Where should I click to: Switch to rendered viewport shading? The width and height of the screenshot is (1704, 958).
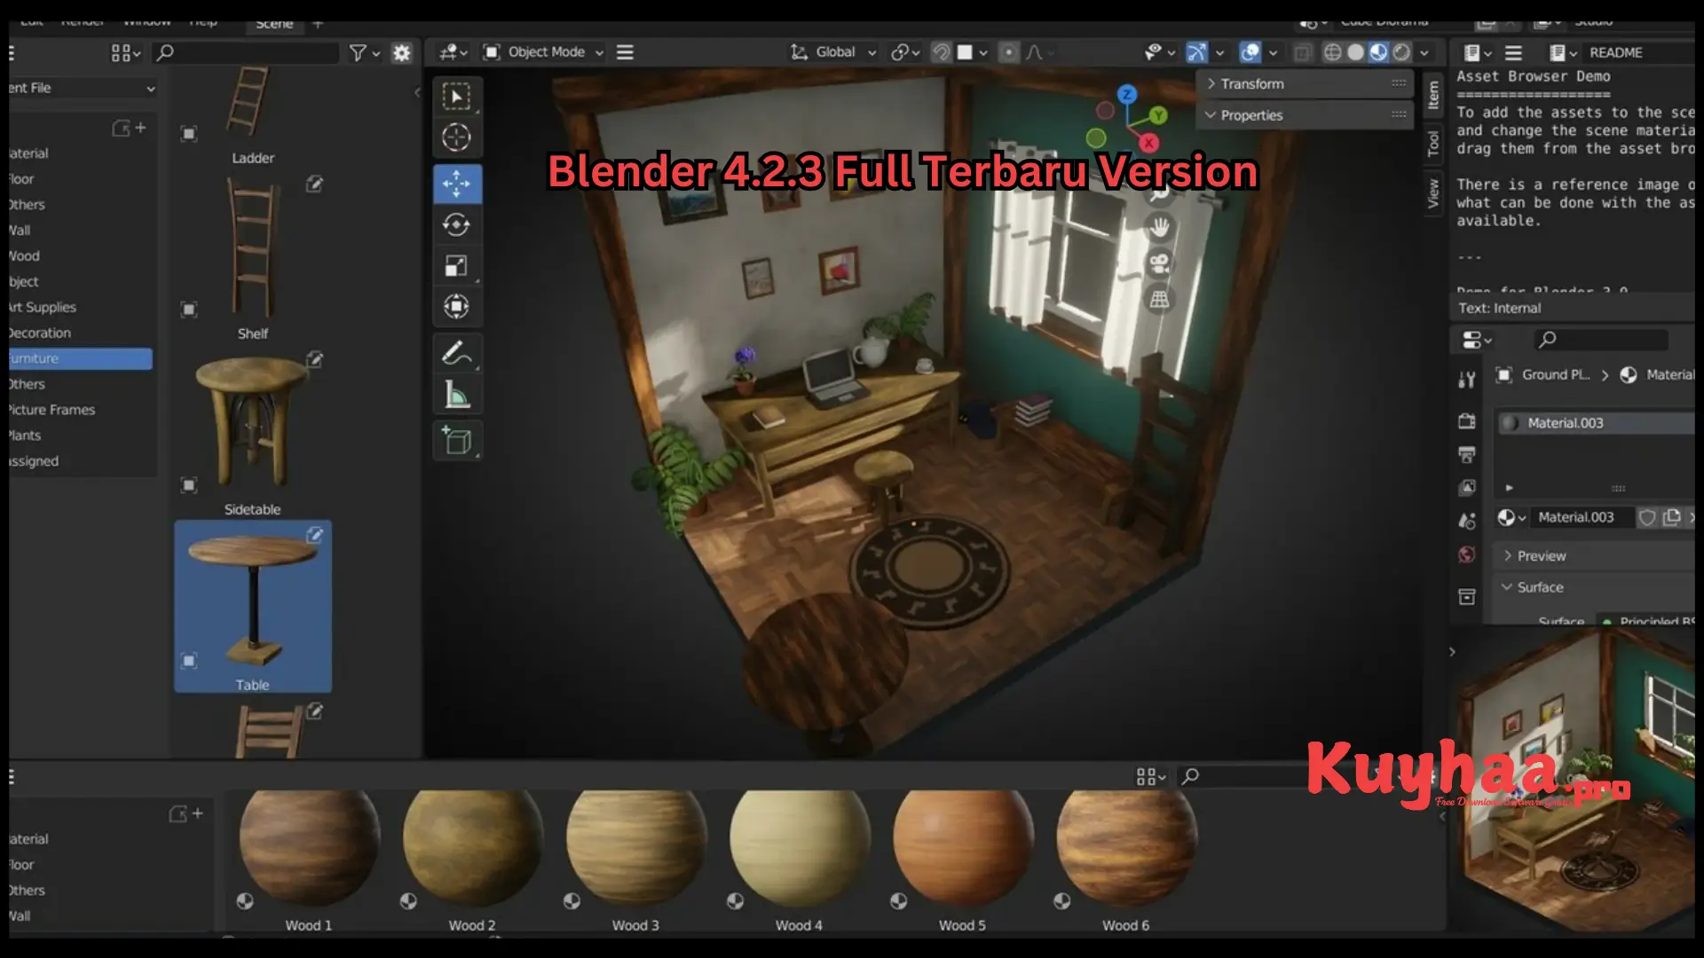[x=1401, y=52]
